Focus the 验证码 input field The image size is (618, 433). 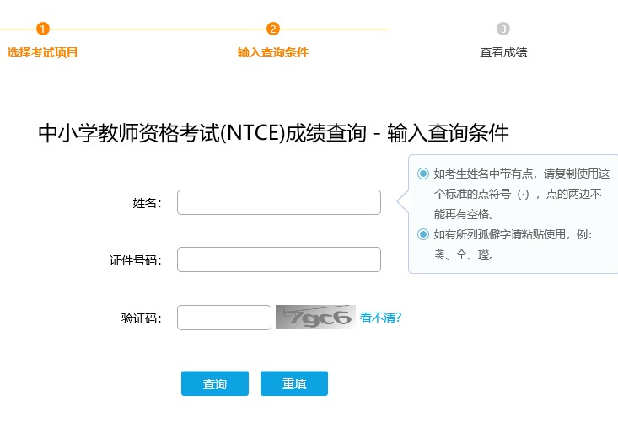[224, 318]
